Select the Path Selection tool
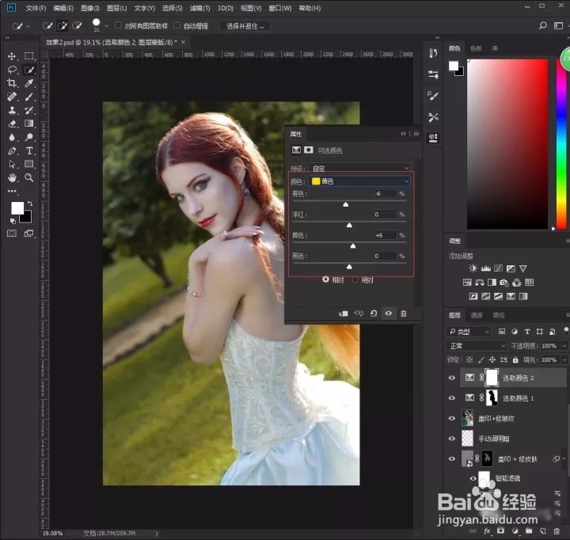570x540 pixels. (12, 165)
